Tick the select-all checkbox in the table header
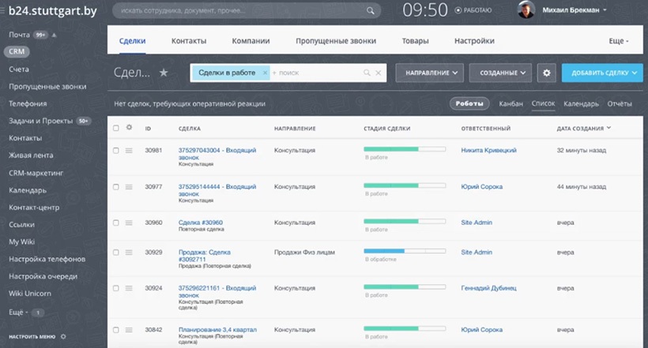648x348 pixels. (116, 127)
